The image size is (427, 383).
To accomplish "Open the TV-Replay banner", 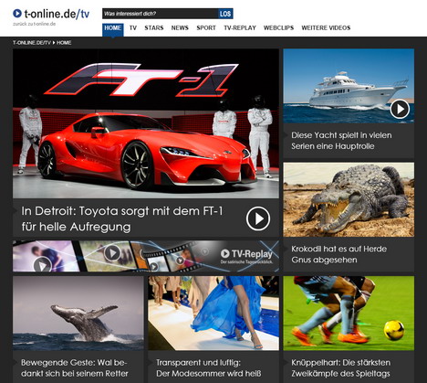I will click(146, 256).
